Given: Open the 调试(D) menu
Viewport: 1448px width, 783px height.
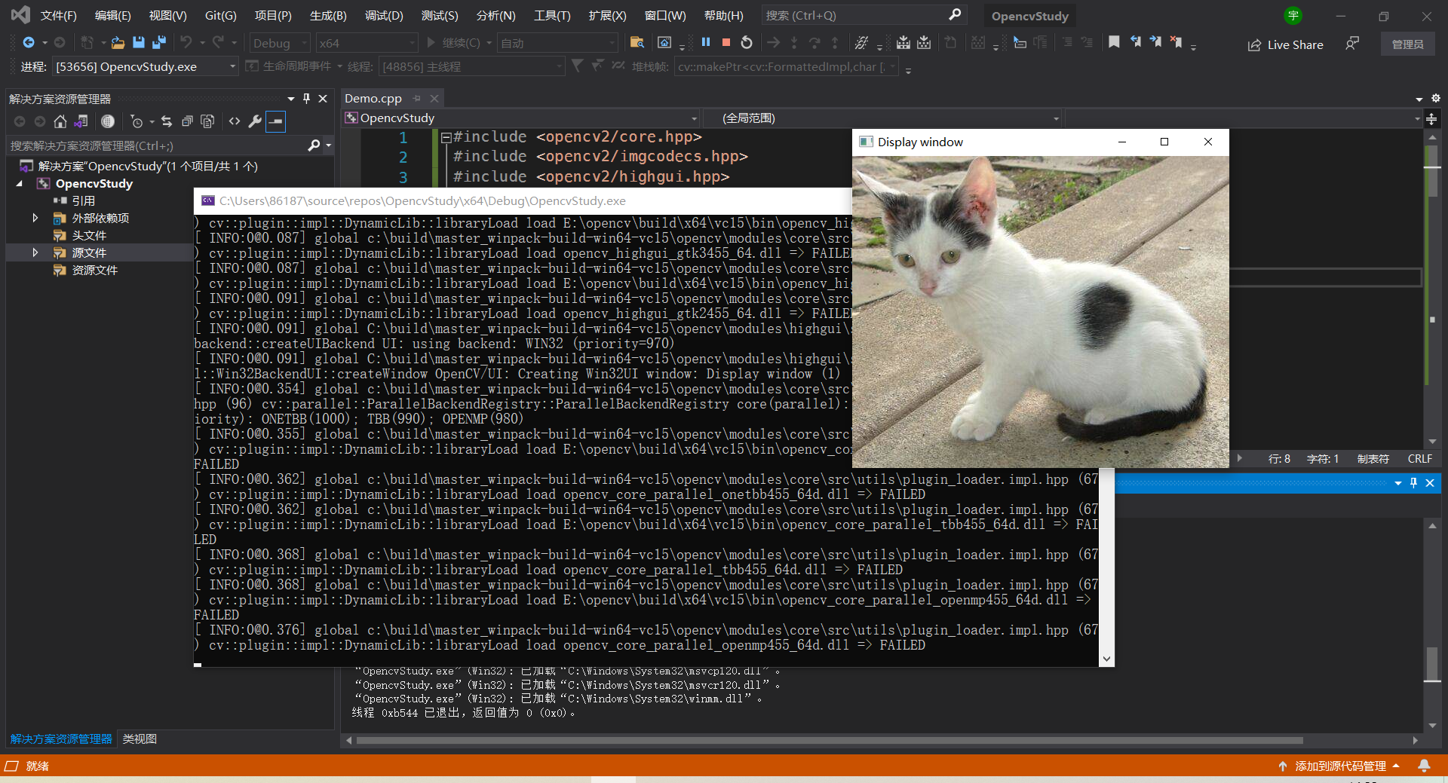Looking at the screenshot, I should coord(384,16).
